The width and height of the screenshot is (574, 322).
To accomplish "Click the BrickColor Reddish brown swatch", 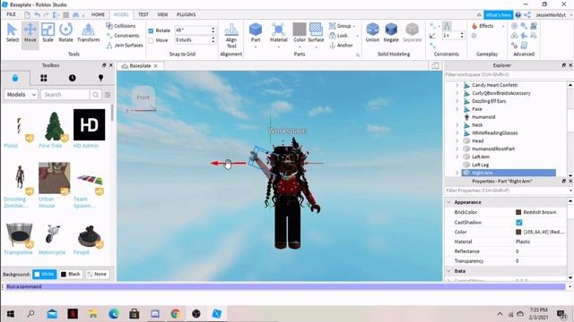I will (x=518, y=212).
